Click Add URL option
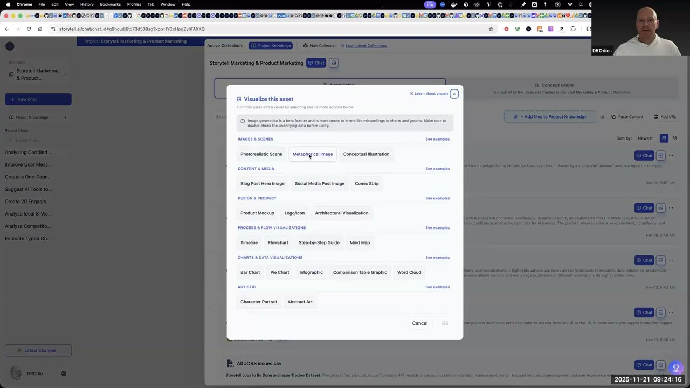 click(x=665, y=117)
